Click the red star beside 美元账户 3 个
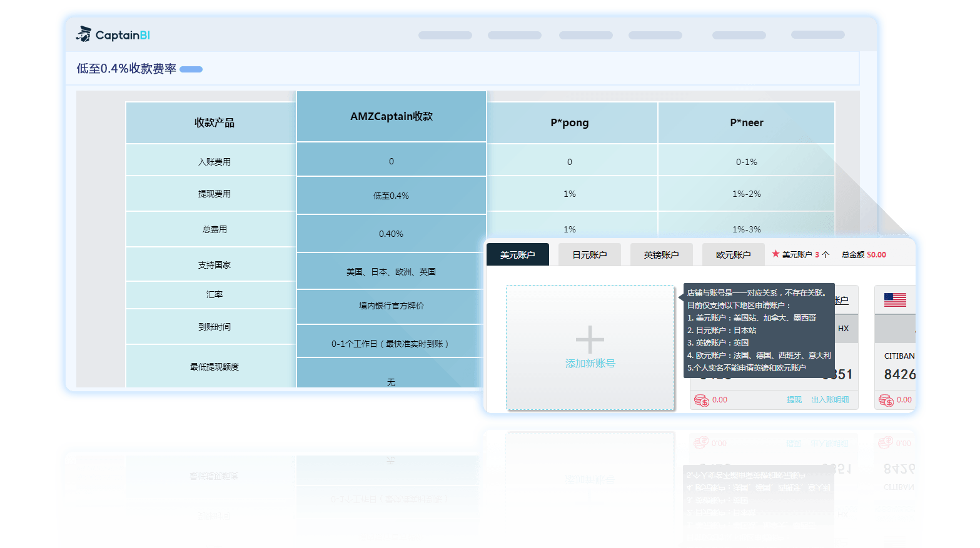 click(775, 254)
